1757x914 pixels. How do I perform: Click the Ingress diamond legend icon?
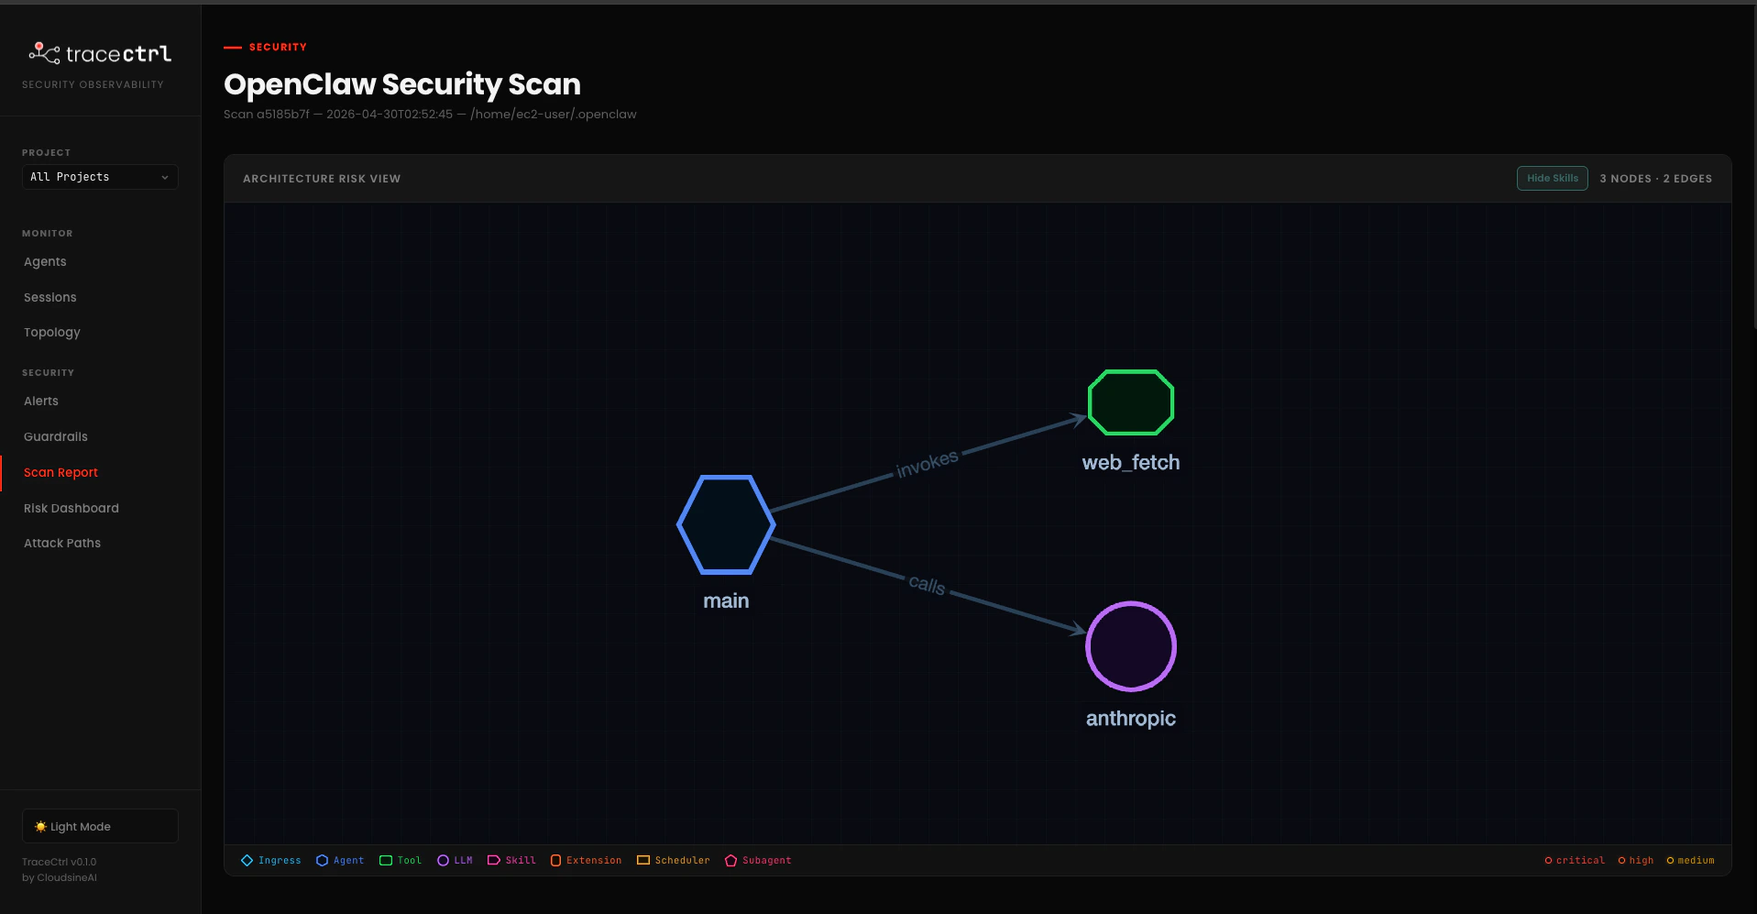tap(247, 860)
